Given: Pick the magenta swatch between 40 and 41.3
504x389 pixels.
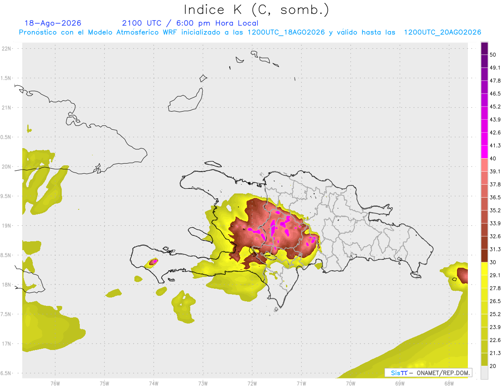Looking at the screenshot, I should pos(484,152).
